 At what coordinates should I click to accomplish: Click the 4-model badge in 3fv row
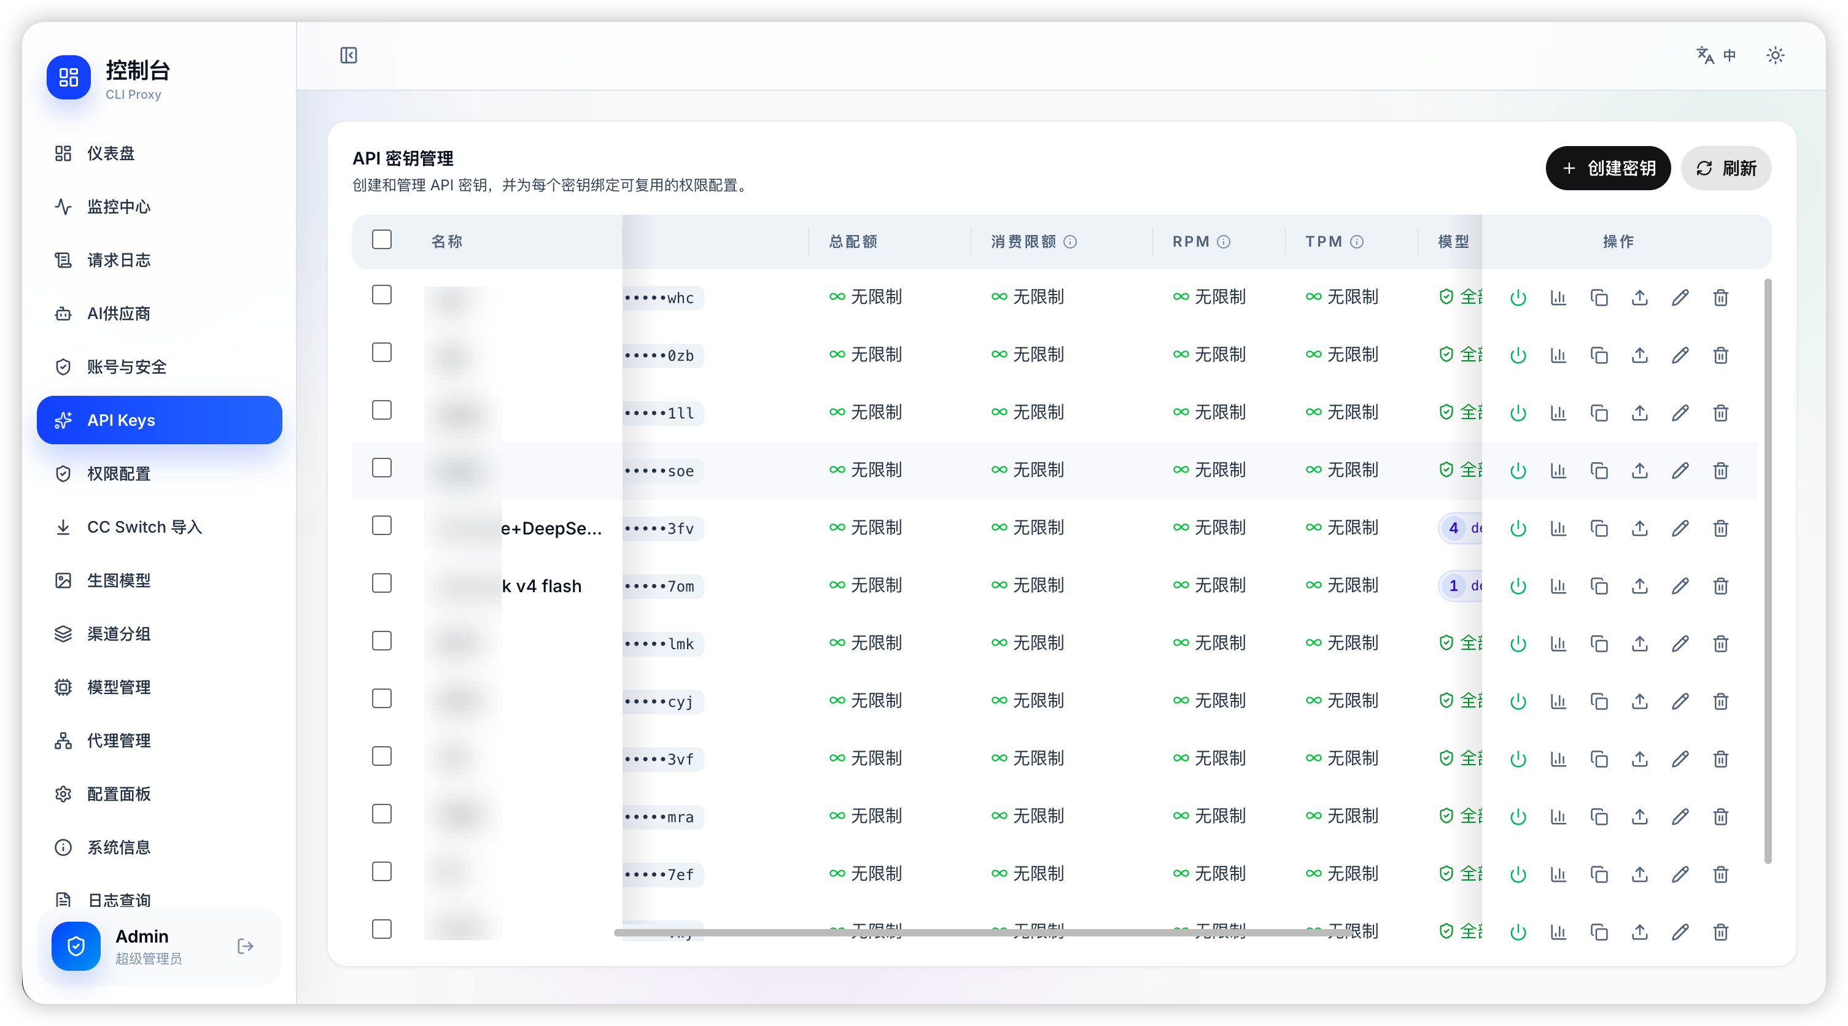pyautogui.click(x=1460, y=528)
